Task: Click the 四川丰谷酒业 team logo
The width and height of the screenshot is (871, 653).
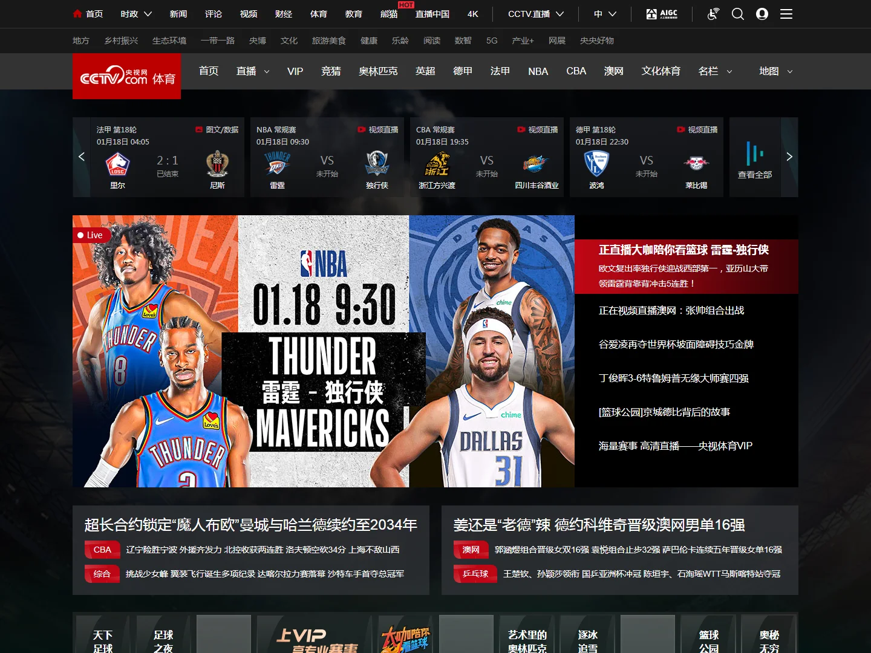Action: tap(537, 163)
